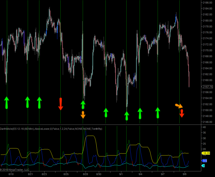Click the 35 indicator scale label
The height and width of the screenshot is (177, 215).
[204, 133]
